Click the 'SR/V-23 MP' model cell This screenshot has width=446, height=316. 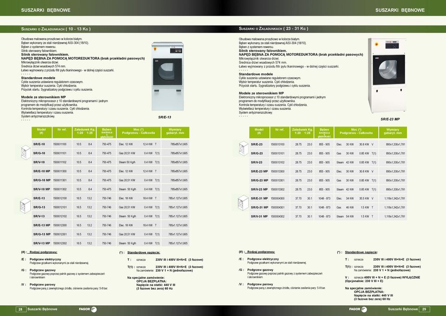pyautogui.click(x=259, y=189)
